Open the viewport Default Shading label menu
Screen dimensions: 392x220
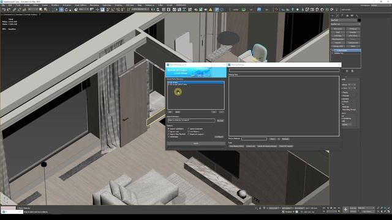(x=31, y=15)
